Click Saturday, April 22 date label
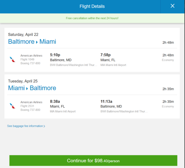The width and height of the screenshot is (185, 168). pos(23,35)
